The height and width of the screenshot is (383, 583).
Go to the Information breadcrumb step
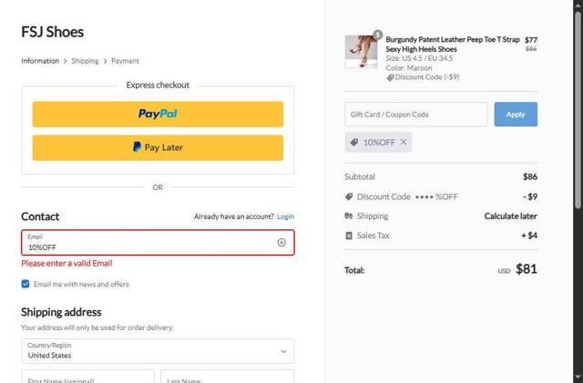tap(40, 61)
